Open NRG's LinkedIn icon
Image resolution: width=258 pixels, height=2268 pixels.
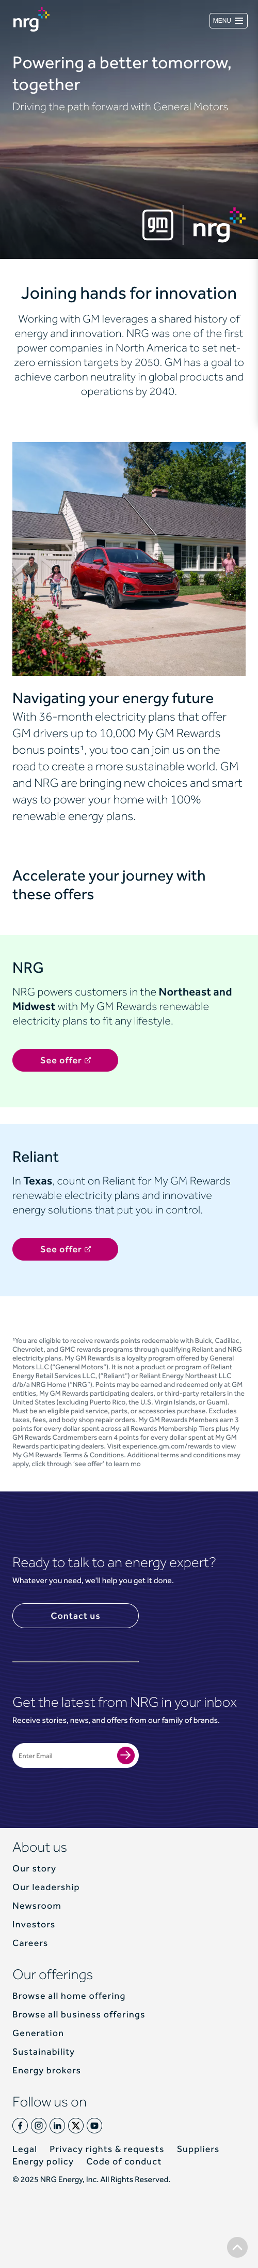[x=57, y=2125]
